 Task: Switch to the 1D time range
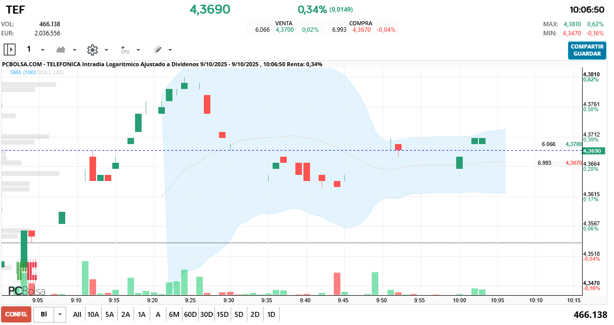click(x=271, y=314)
